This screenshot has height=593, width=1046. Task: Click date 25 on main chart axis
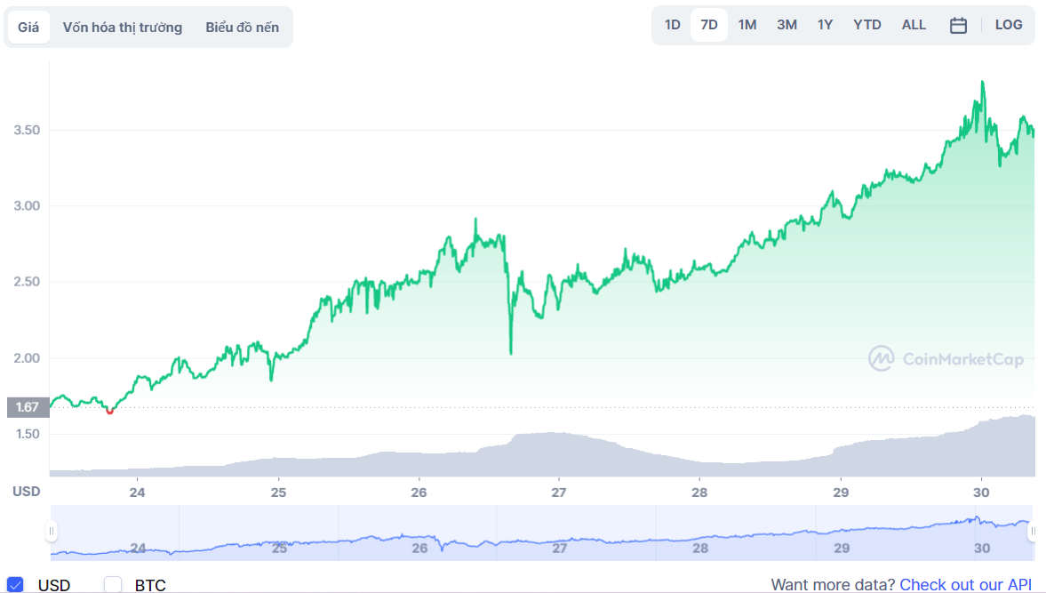tap(278, 493)
